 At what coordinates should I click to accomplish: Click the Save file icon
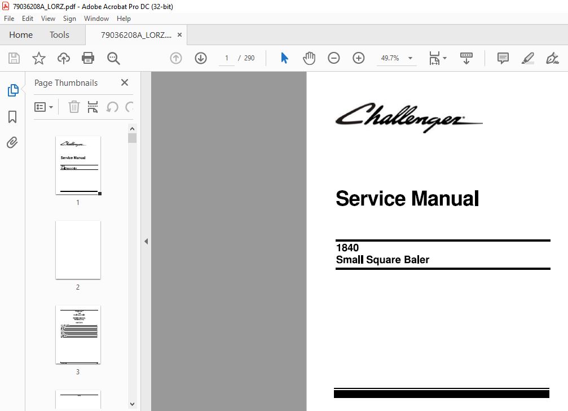pos(14,58)
